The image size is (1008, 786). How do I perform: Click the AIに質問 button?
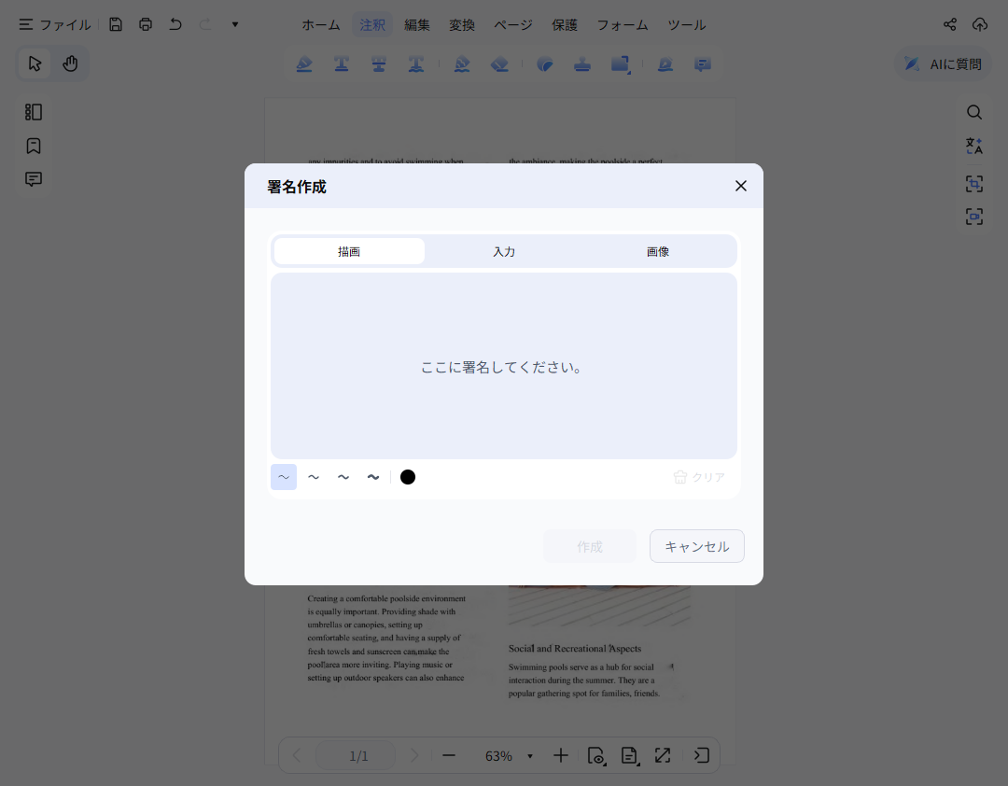[x=942, y=63]
